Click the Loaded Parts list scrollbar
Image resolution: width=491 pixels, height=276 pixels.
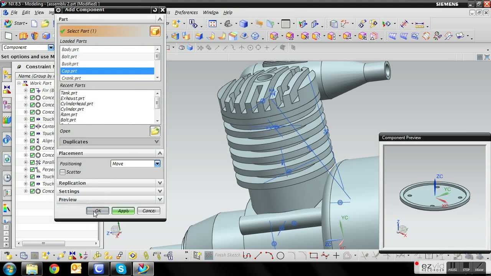tap(157, 64)
